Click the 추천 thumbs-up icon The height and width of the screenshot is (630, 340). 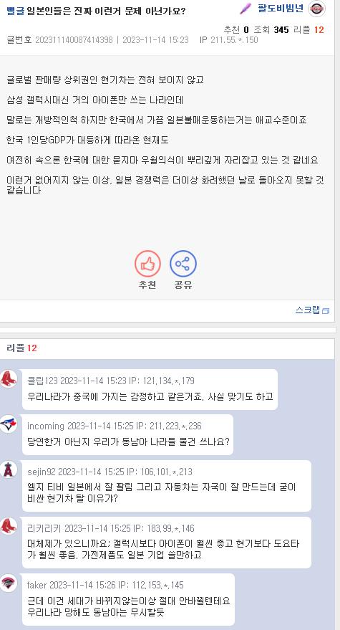pos(147,264)
